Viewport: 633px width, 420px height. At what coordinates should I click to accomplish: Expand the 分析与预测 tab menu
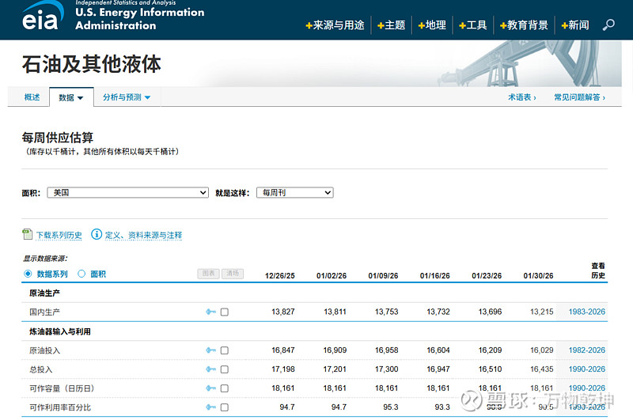(127, 97)
